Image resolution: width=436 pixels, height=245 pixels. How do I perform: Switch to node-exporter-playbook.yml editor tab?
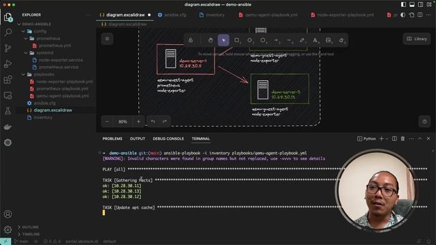tap(342, 15)
